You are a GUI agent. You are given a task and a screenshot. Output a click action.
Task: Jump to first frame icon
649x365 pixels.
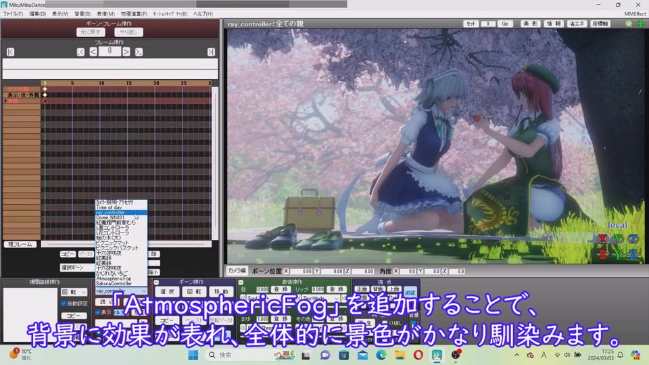[x=11, y=52]
